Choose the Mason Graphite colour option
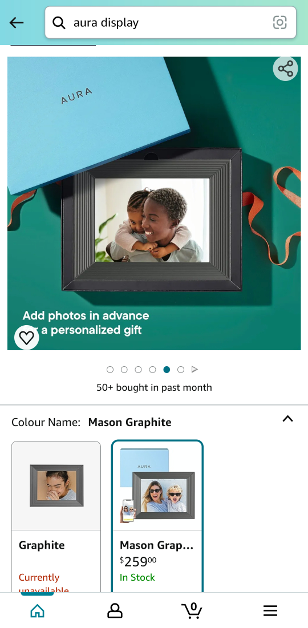Viewport: 308px width, 628px height. pyautogui.click(x=157, y=517)
